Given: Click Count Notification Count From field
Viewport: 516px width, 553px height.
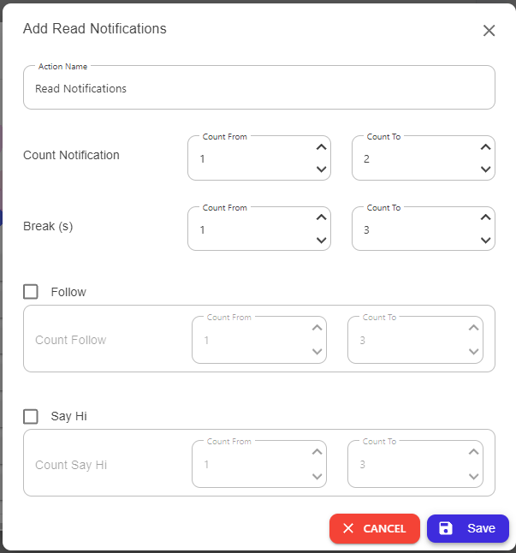Looking at the screenshot, I should [x=259, y=158].
